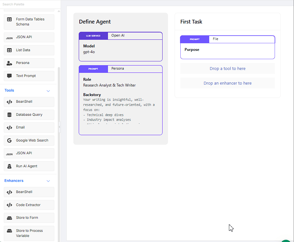
Task: Click the sidebar collapse handle
Action: [59, 127]
